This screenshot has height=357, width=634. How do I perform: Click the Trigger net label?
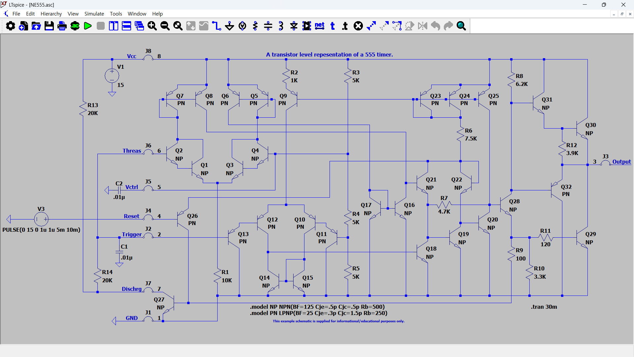(132, 234)
